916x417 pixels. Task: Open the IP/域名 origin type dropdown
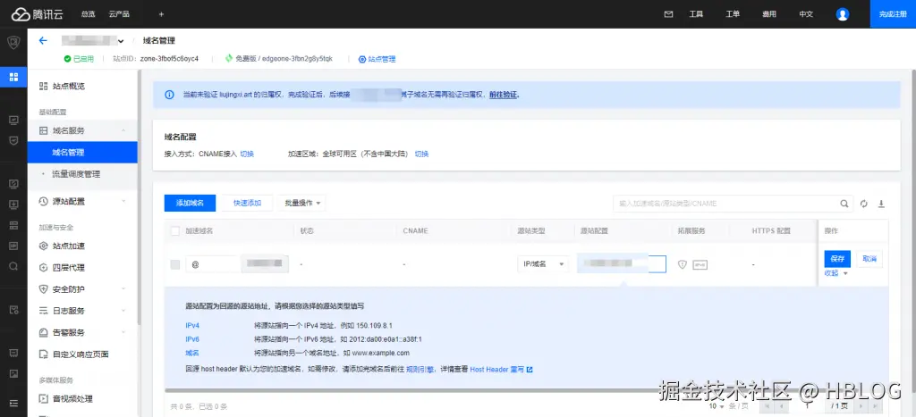tap(542, 264)
